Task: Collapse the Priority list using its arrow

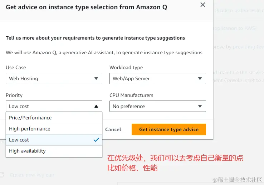Action: click(x=96, y=106)
